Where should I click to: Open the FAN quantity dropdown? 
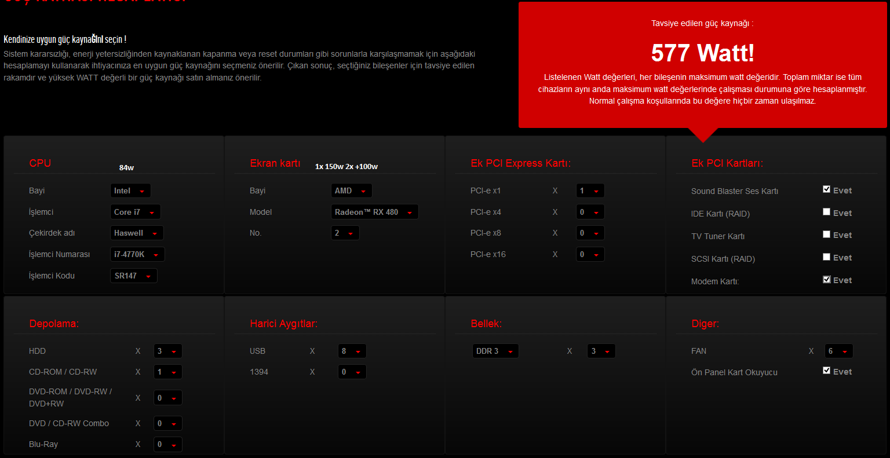(838, 351)
